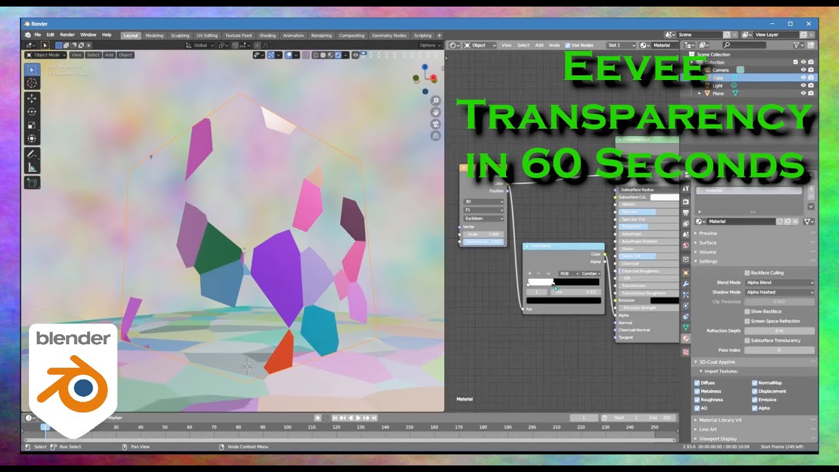Pick the Scale tool

pyautogui.click(x=32, y=125)
